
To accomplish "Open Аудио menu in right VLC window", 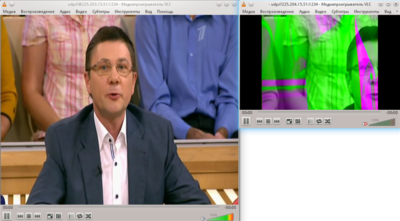I will [304, 11].
